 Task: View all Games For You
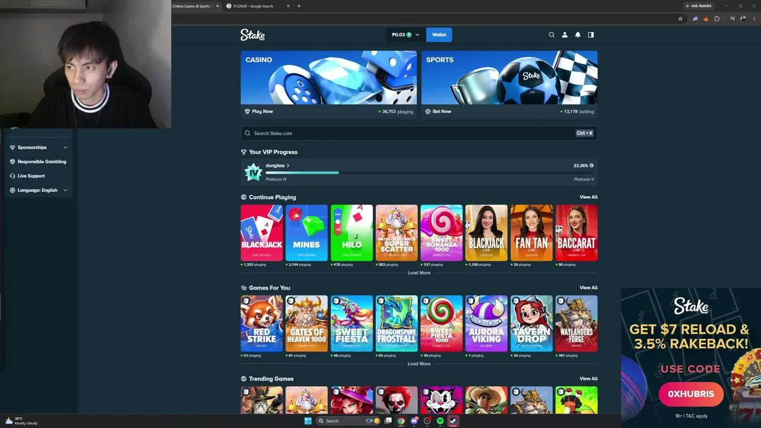coord(589,288)
